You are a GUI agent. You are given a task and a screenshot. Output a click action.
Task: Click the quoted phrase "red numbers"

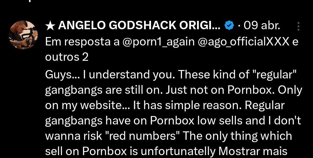click(x=143, y=136)
